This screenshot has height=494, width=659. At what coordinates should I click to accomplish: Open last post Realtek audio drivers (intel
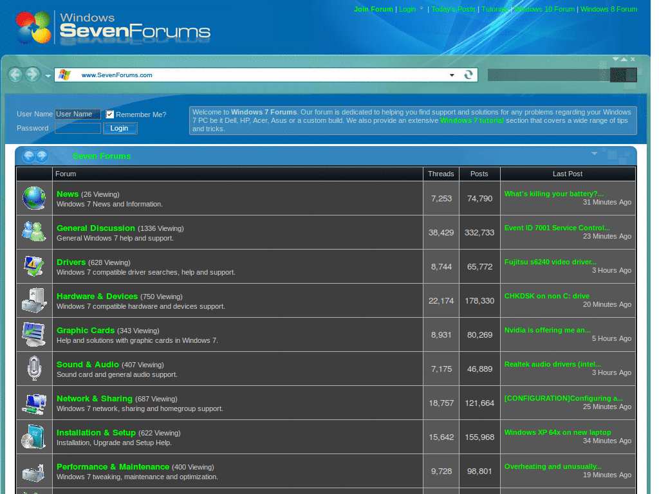point(553,364)
